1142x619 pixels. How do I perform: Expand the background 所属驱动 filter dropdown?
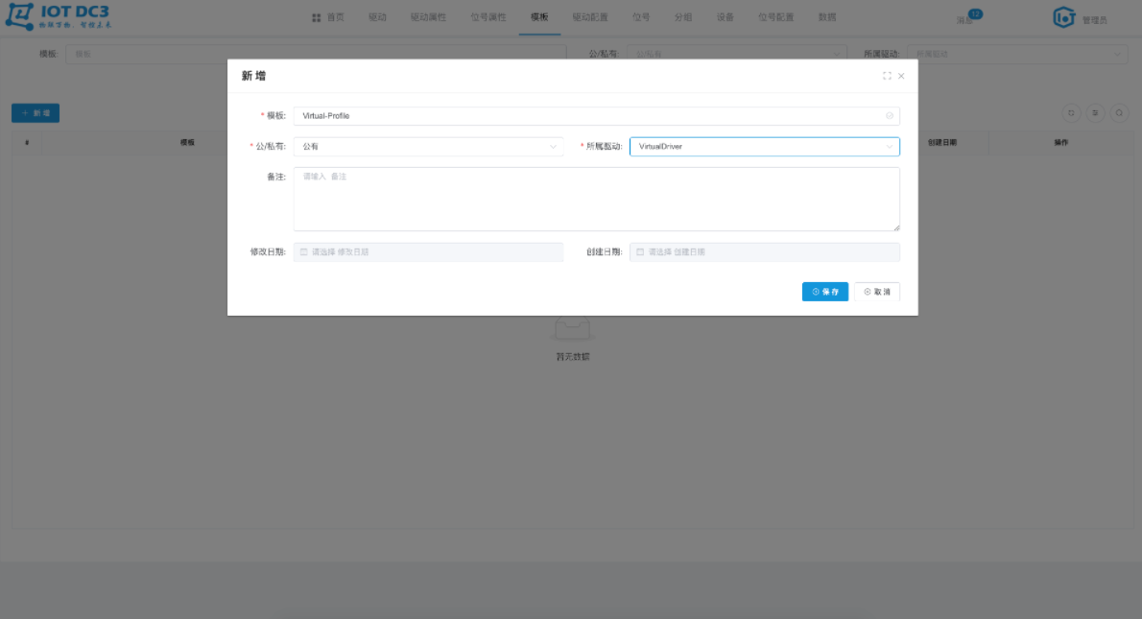[1016, 54]
